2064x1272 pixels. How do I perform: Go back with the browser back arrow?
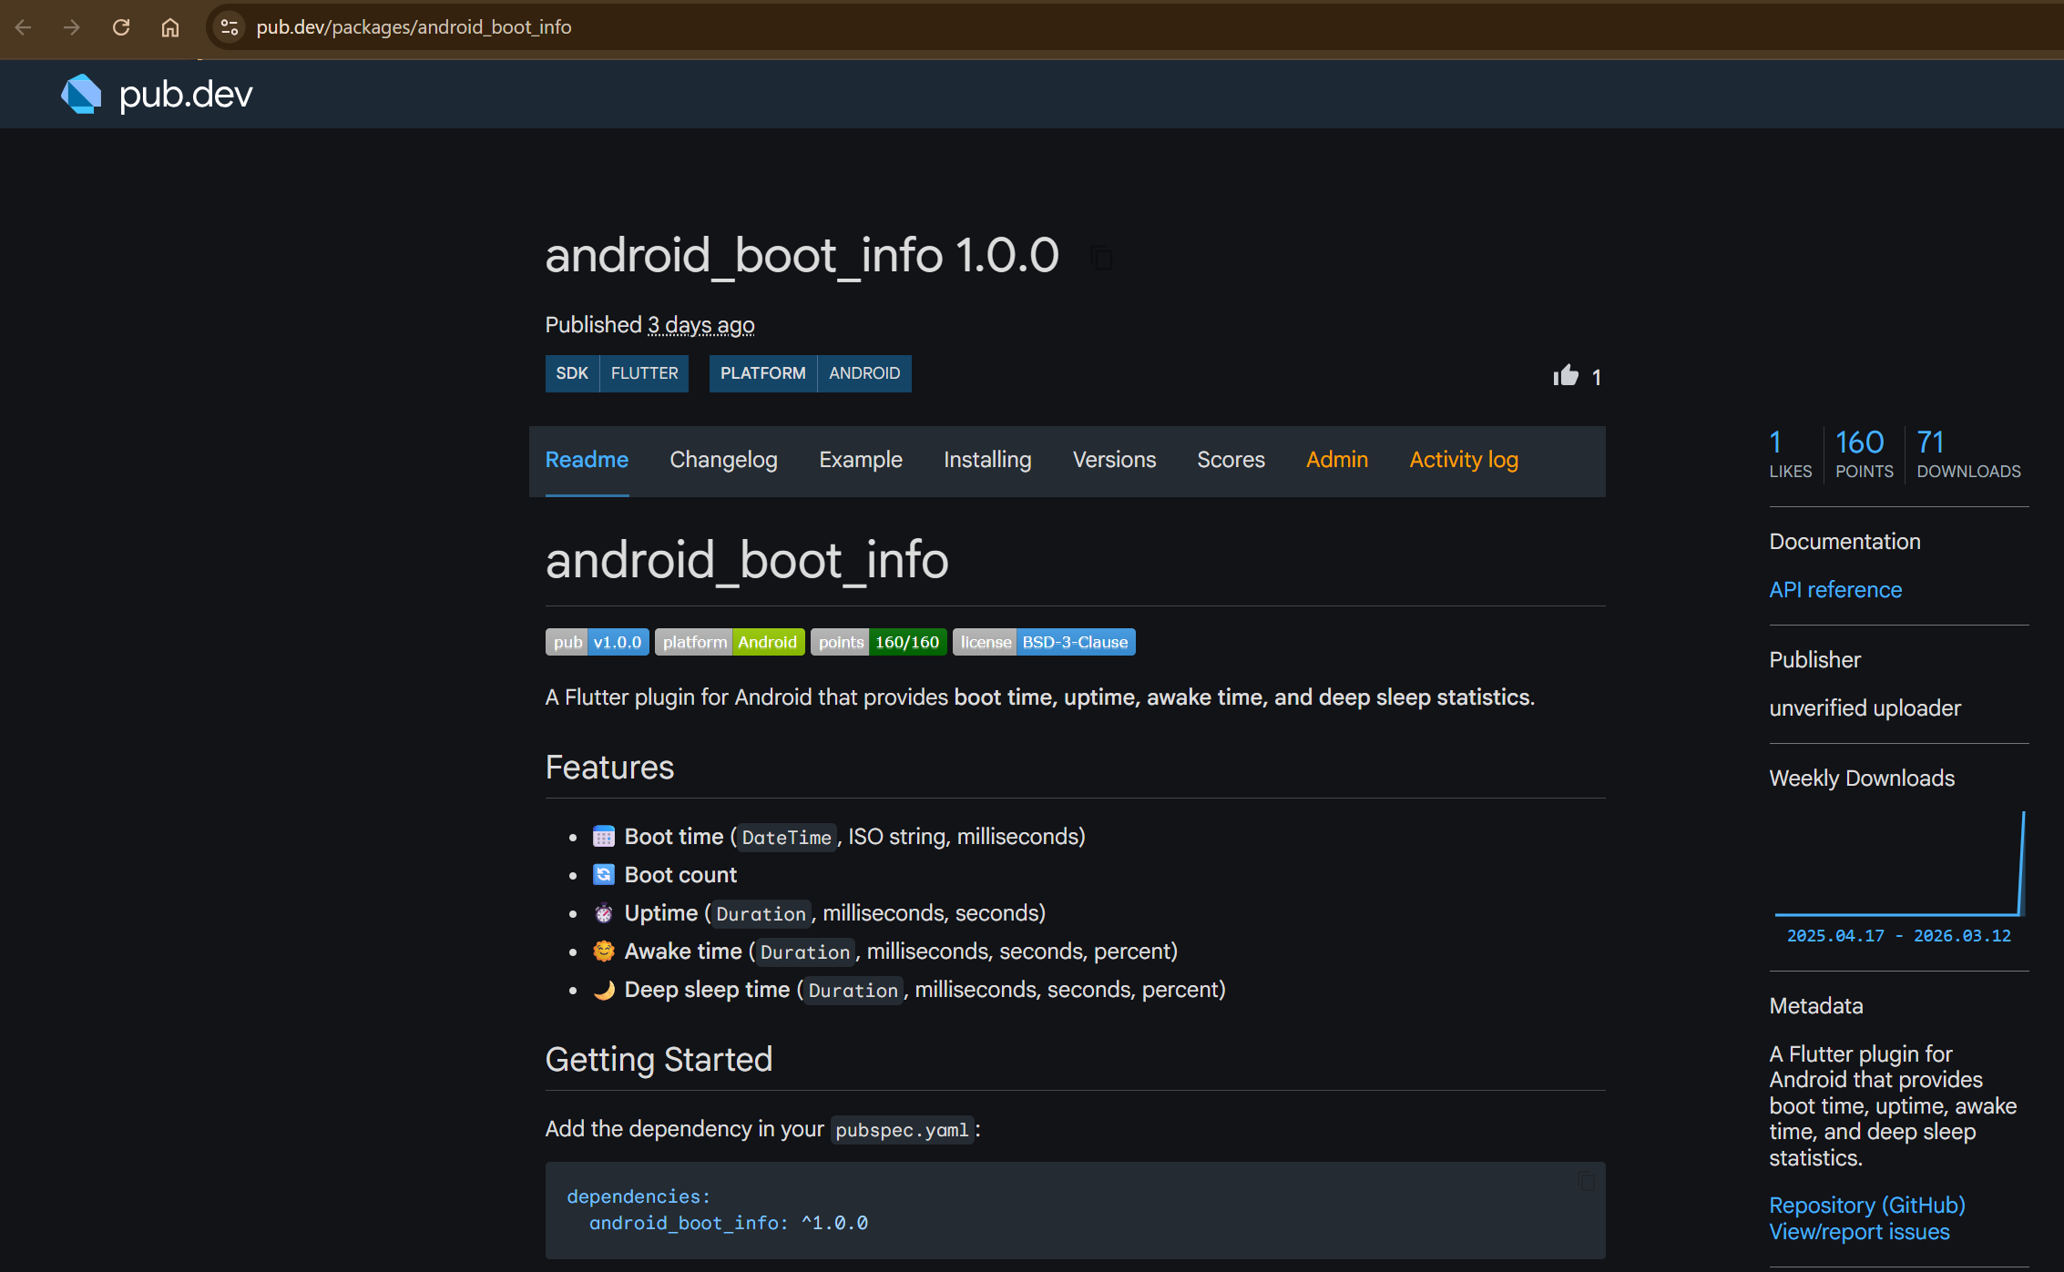(x=24, y=27)
